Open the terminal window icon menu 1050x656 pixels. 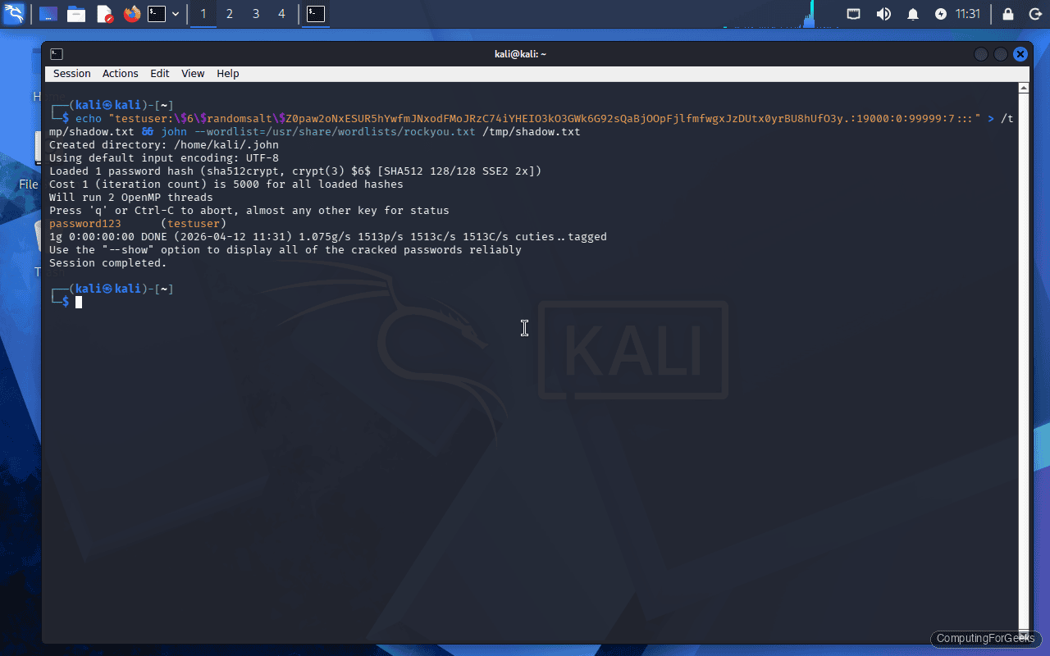coord(56,53)
